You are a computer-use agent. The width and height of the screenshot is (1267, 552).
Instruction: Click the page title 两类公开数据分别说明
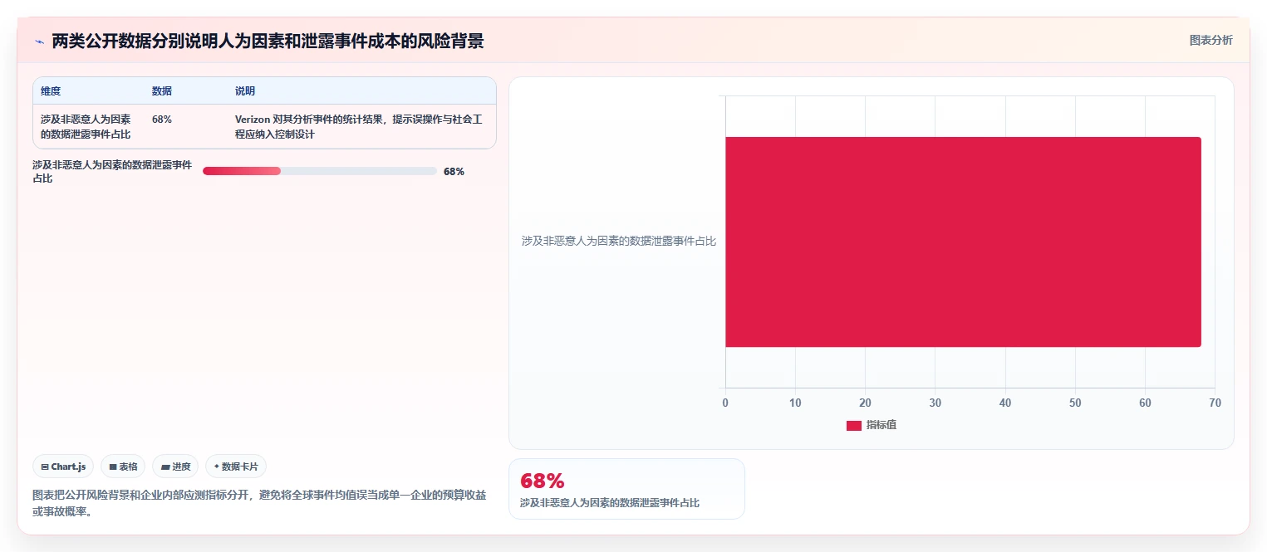[268, 41]
